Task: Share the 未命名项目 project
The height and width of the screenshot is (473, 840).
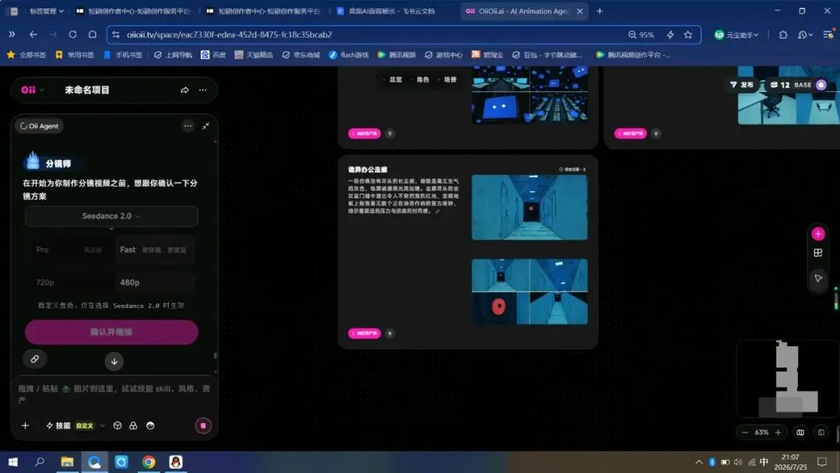Action: tap(184, 90)
